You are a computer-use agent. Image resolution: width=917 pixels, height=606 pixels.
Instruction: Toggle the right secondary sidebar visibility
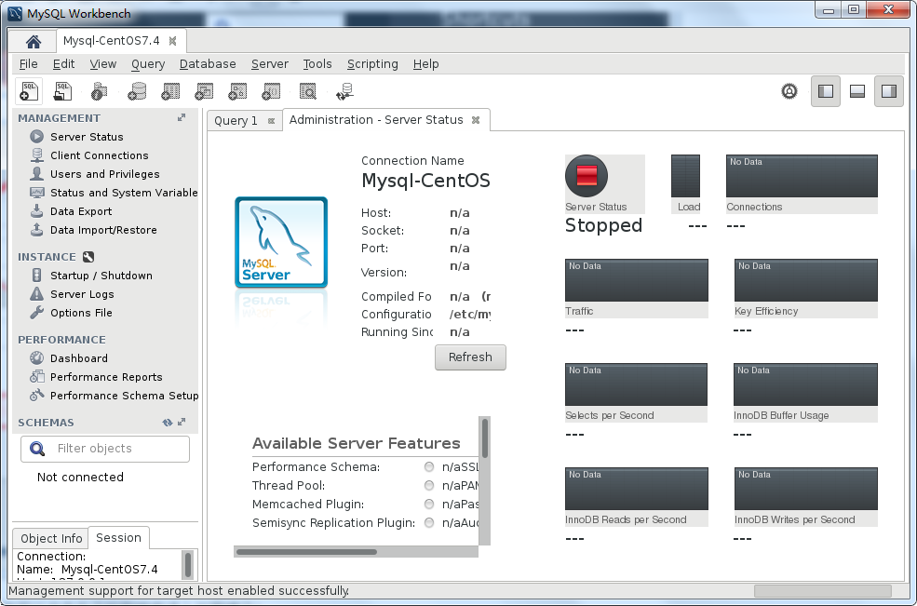(889, 91)
